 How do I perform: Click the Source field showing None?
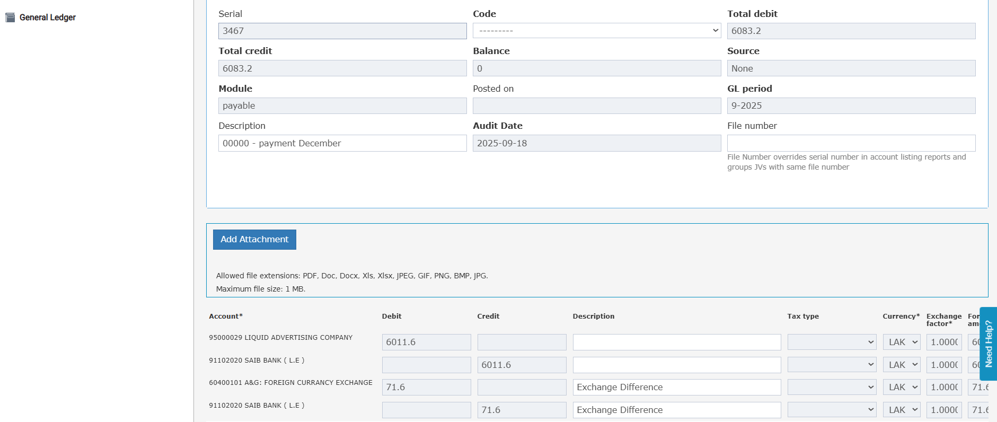click(x=851, y=68)
